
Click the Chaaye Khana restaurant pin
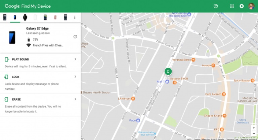(224, 116)
